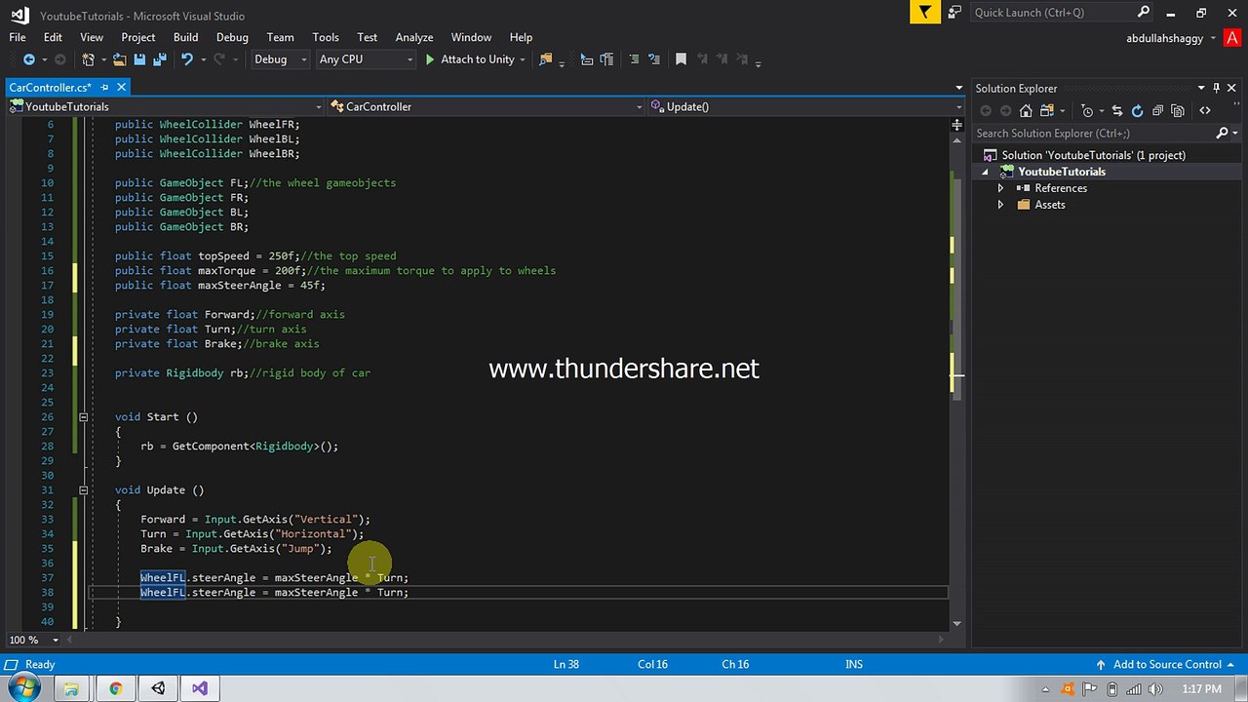The width and height of the screenshot is (1248, 702).
Task: Select the References tree item
Action: pos(1061,188)
